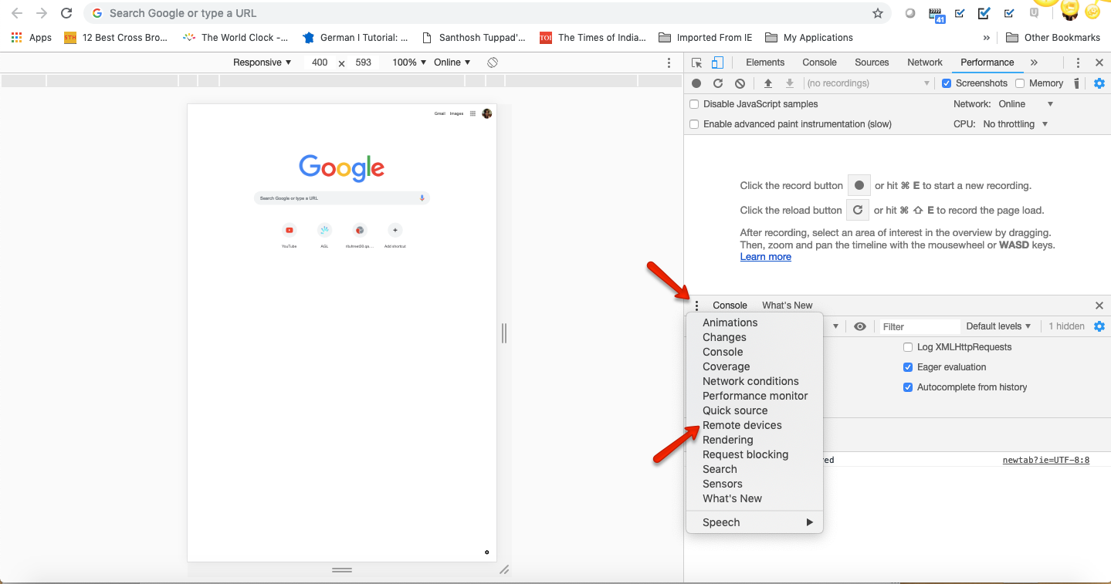Click the clear recordings icon

point(740,83)
